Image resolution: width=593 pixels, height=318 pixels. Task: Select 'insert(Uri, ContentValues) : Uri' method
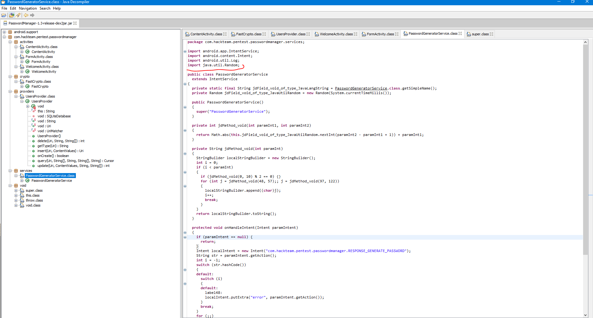point(60,151)
